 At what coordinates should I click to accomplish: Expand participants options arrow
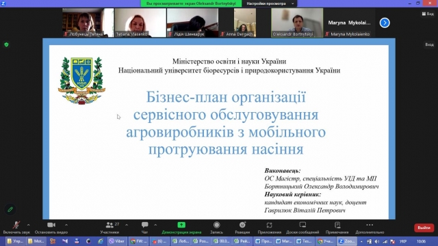[x=127, y=225]
